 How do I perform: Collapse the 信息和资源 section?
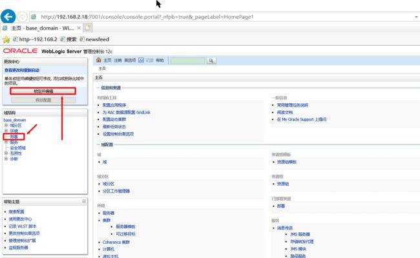coord(98,88)
